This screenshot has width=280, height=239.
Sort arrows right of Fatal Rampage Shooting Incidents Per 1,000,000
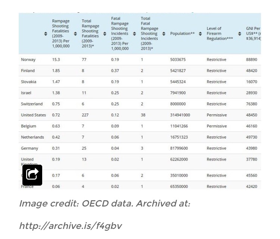pos(134,34)
